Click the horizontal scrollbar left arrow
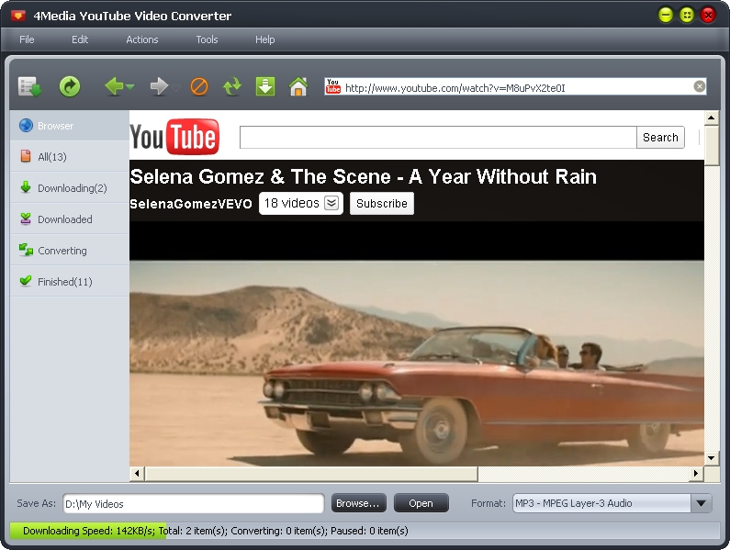 pyautogui.click(x=137, y=474)
